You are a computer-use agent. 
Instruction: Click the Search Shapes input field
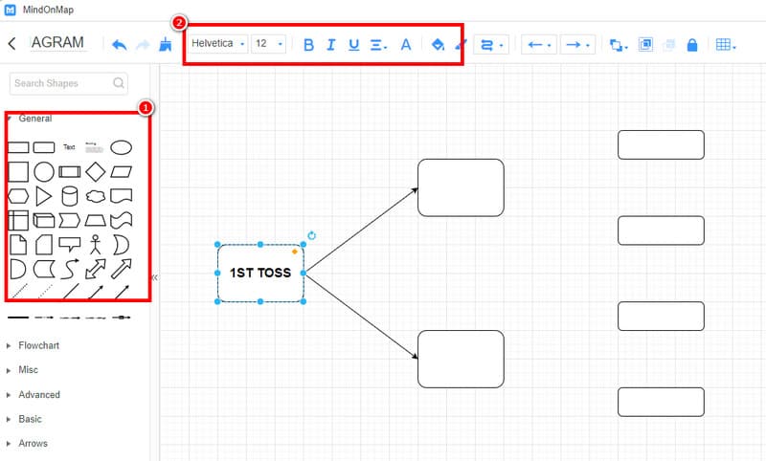(x=69, y=83)
